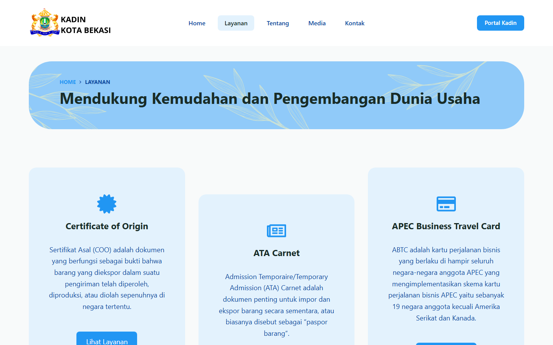Viewport: 553px width, 345px height.
Task: Select the ATA Carnet heading
Action: pyautogui.click(x=276, y=253)
